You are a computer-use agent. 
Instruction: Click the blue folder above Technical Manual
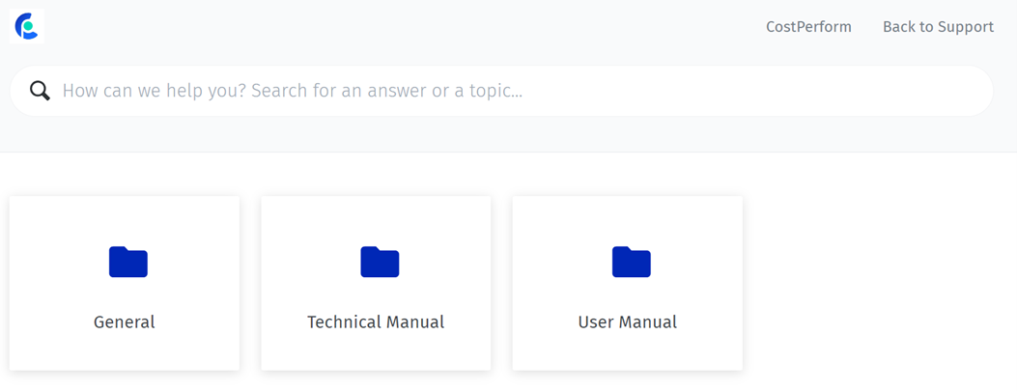[x=381, y=262]
